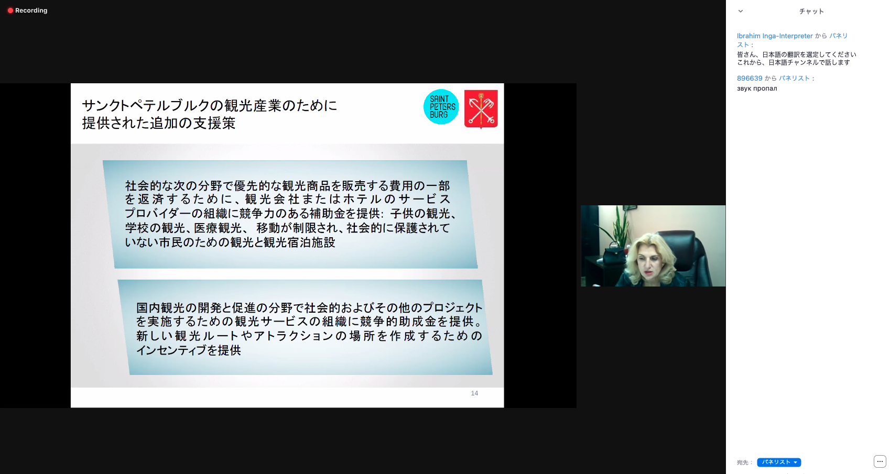Viewport: 890px width, 474px height.
Task: Click the cyan Saint Petersburg round logo
Action: tap(441, 107)
